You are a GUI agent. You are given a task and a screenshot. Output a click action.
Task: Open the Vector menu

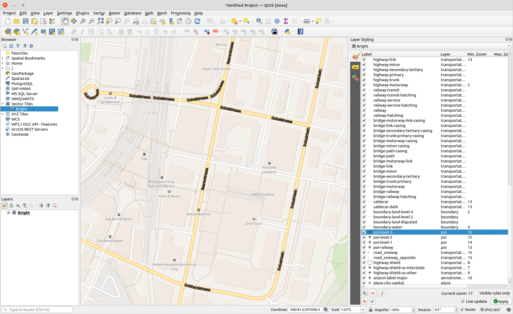(99, 13)
